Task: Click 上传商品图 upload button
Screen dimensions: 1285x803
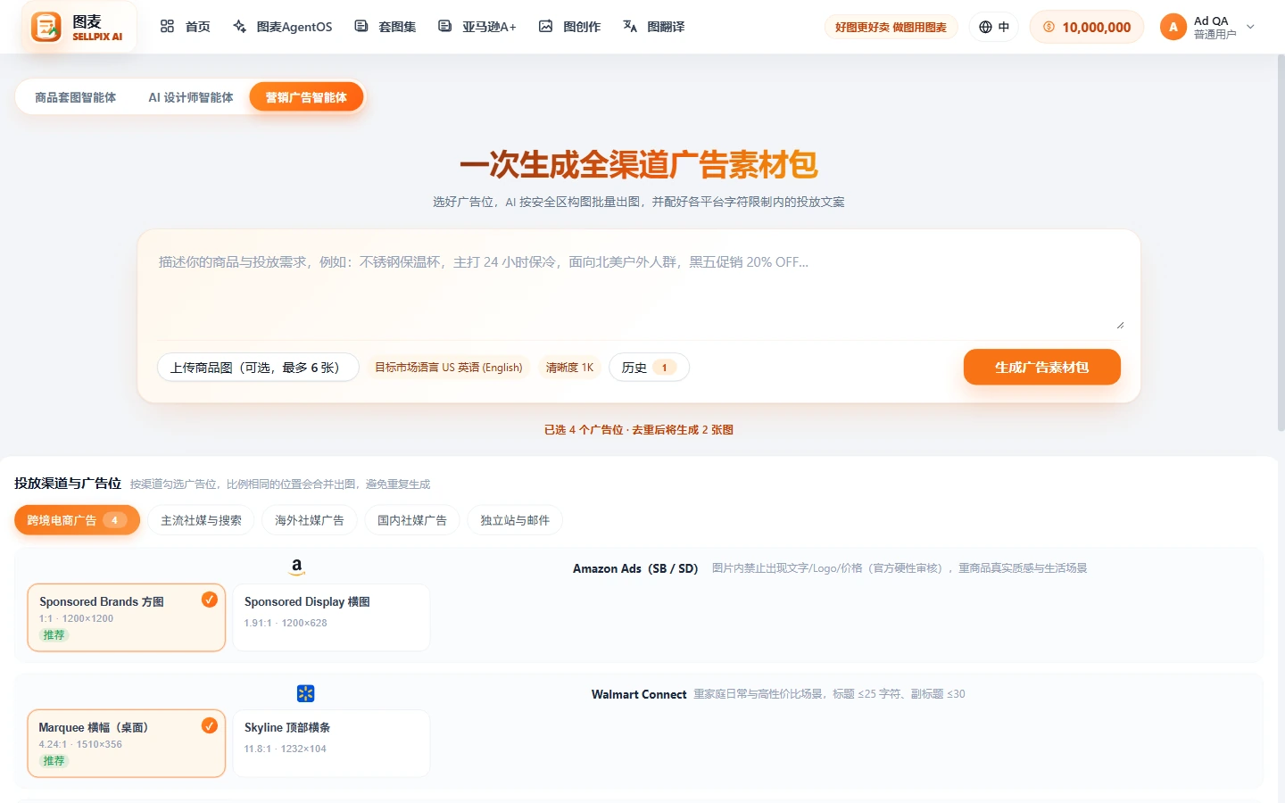Action: [x=258, y=368]
